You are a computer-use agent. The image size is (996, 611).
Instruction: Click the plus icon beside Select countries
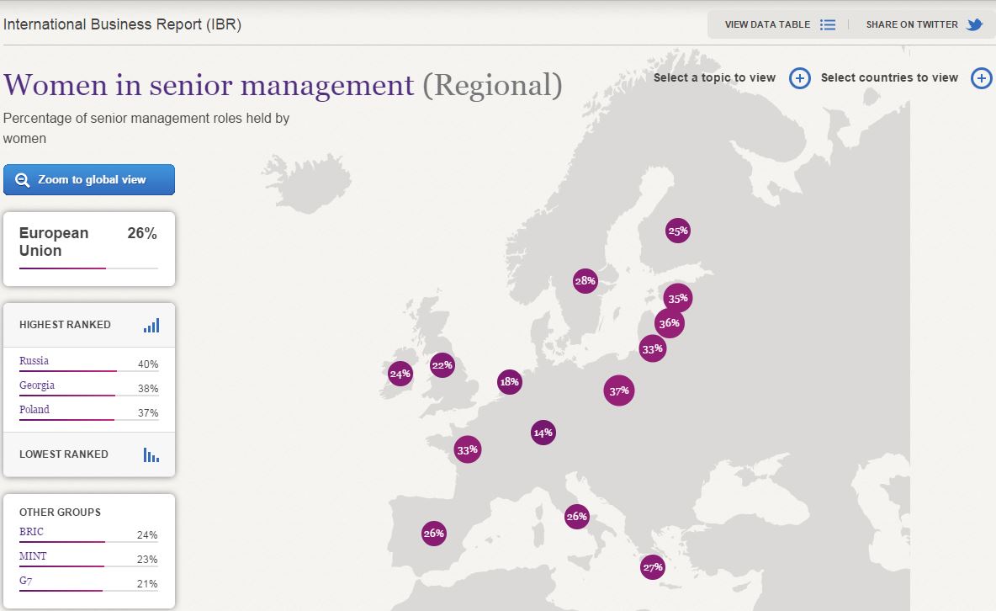[x=981, y=78]
